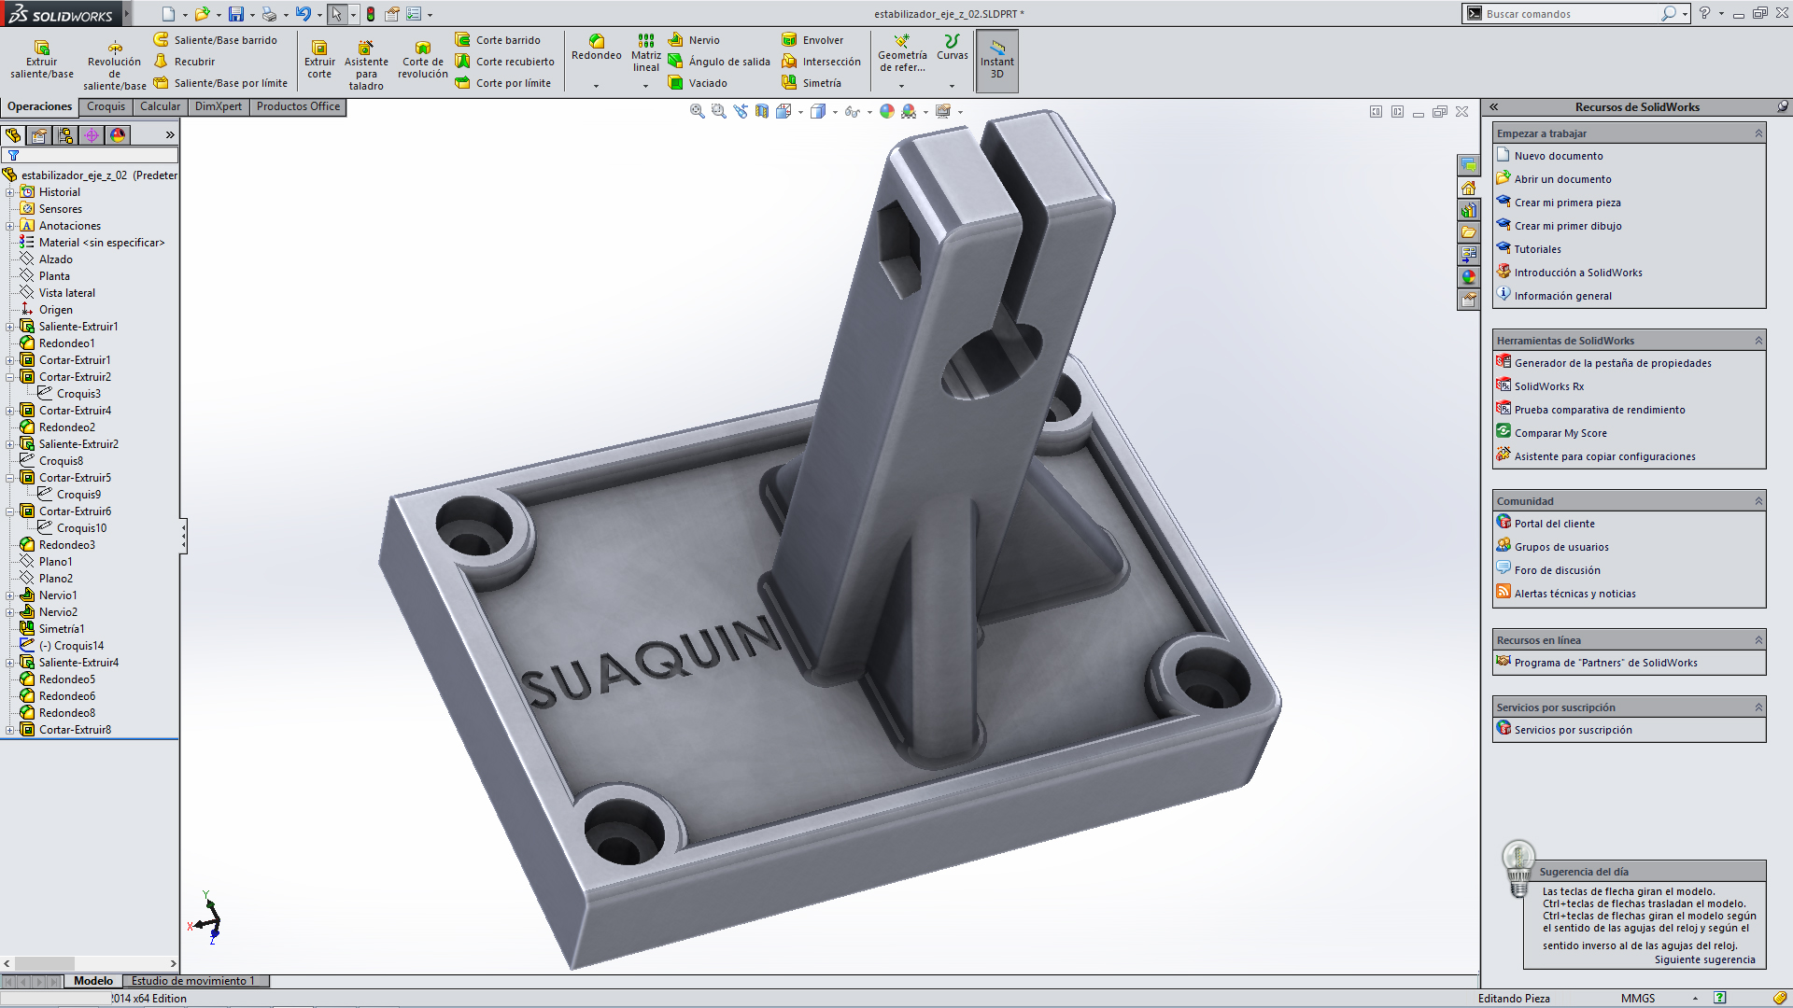This screenshot has height=1008, width=1793.
Task: Open the Matriz lineal dropdown arrow
Action: pos(645,86)
